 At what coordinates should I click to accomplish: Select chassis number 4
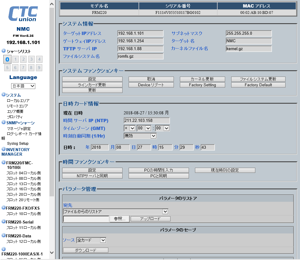coord(39,59)
